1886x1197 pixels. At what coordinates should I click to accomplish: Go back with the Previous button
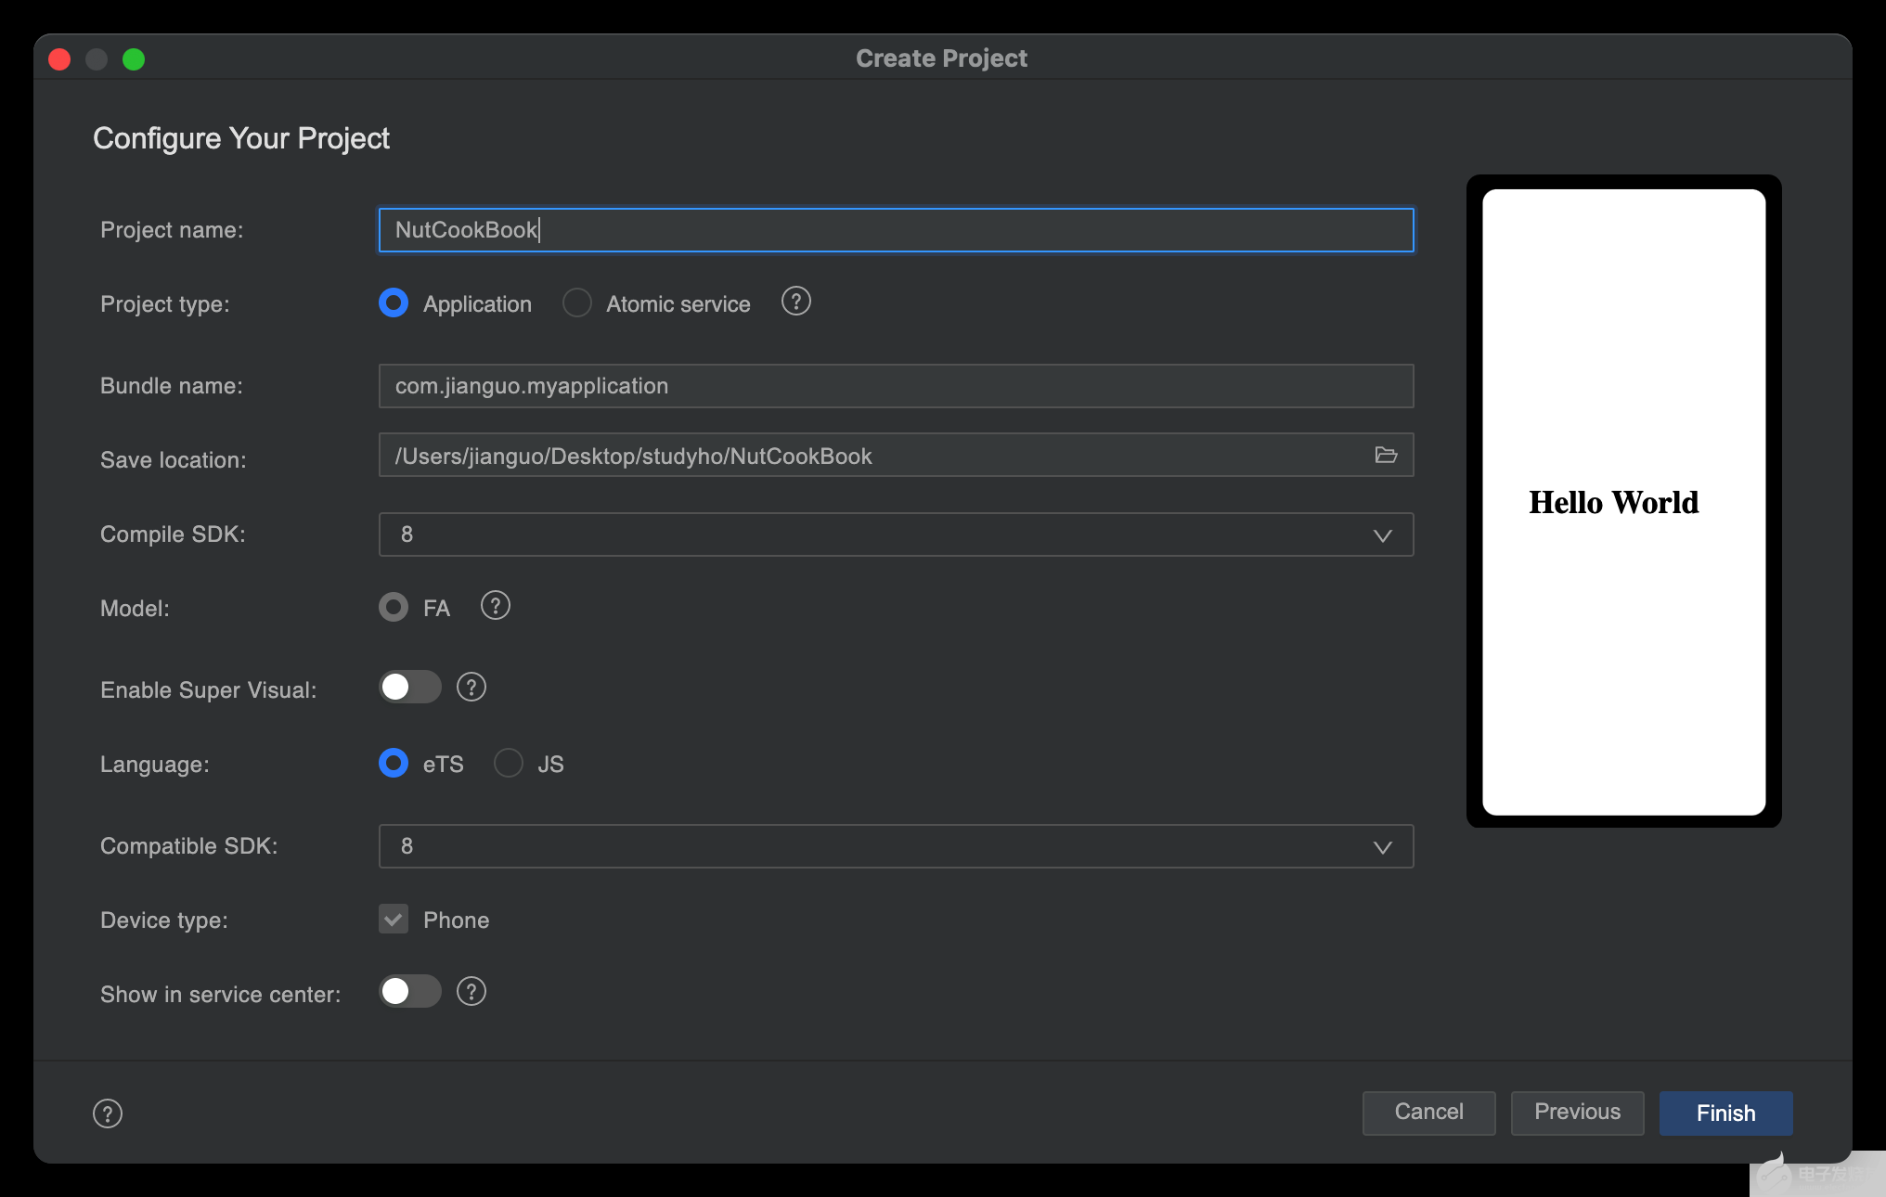coord(1577,1113)
